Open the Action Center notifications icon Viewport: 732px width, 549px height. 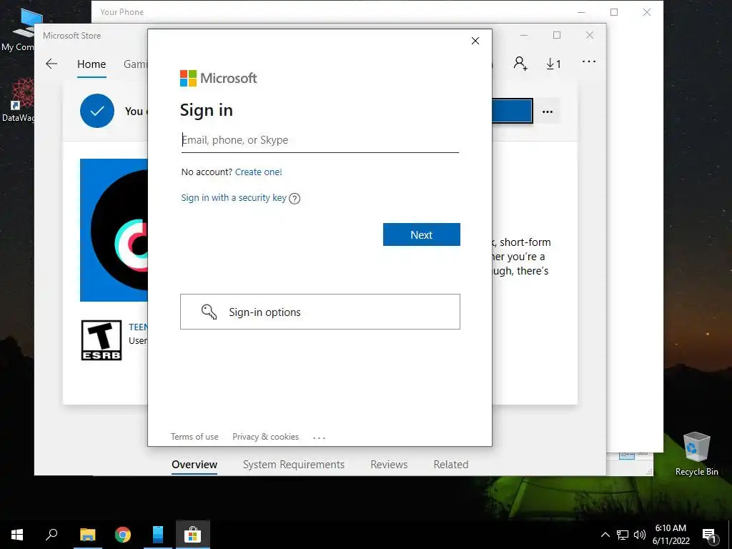tap(709, 535)
